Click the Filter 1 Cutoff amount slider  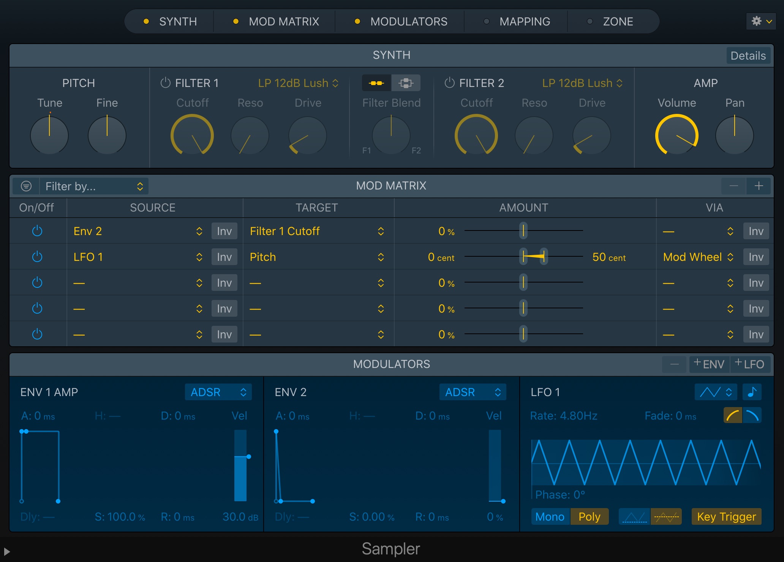point(523,231)
